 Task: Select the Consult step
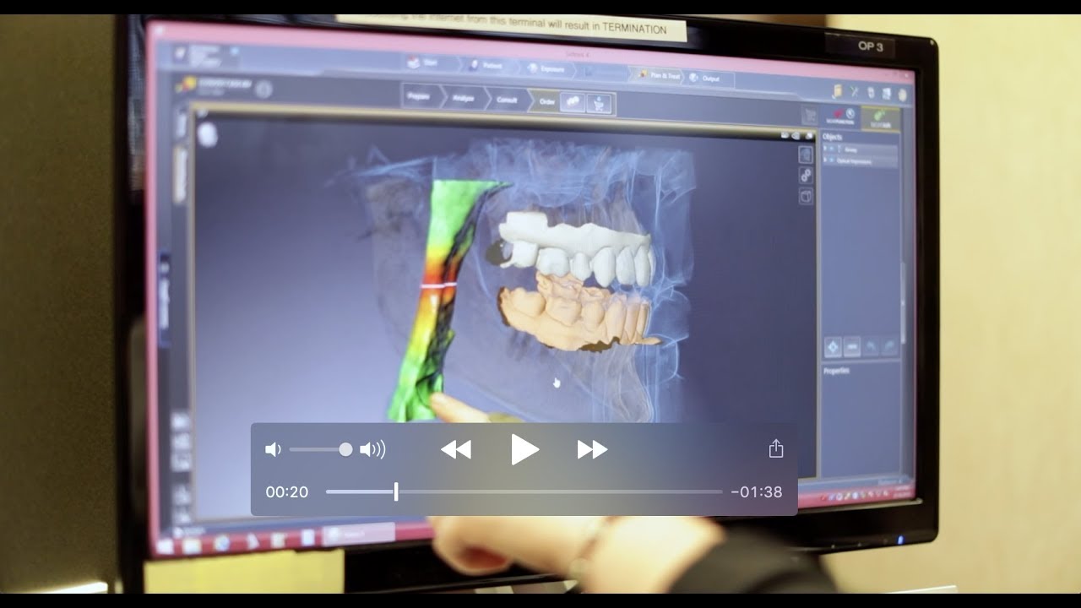tap(508, 100)
